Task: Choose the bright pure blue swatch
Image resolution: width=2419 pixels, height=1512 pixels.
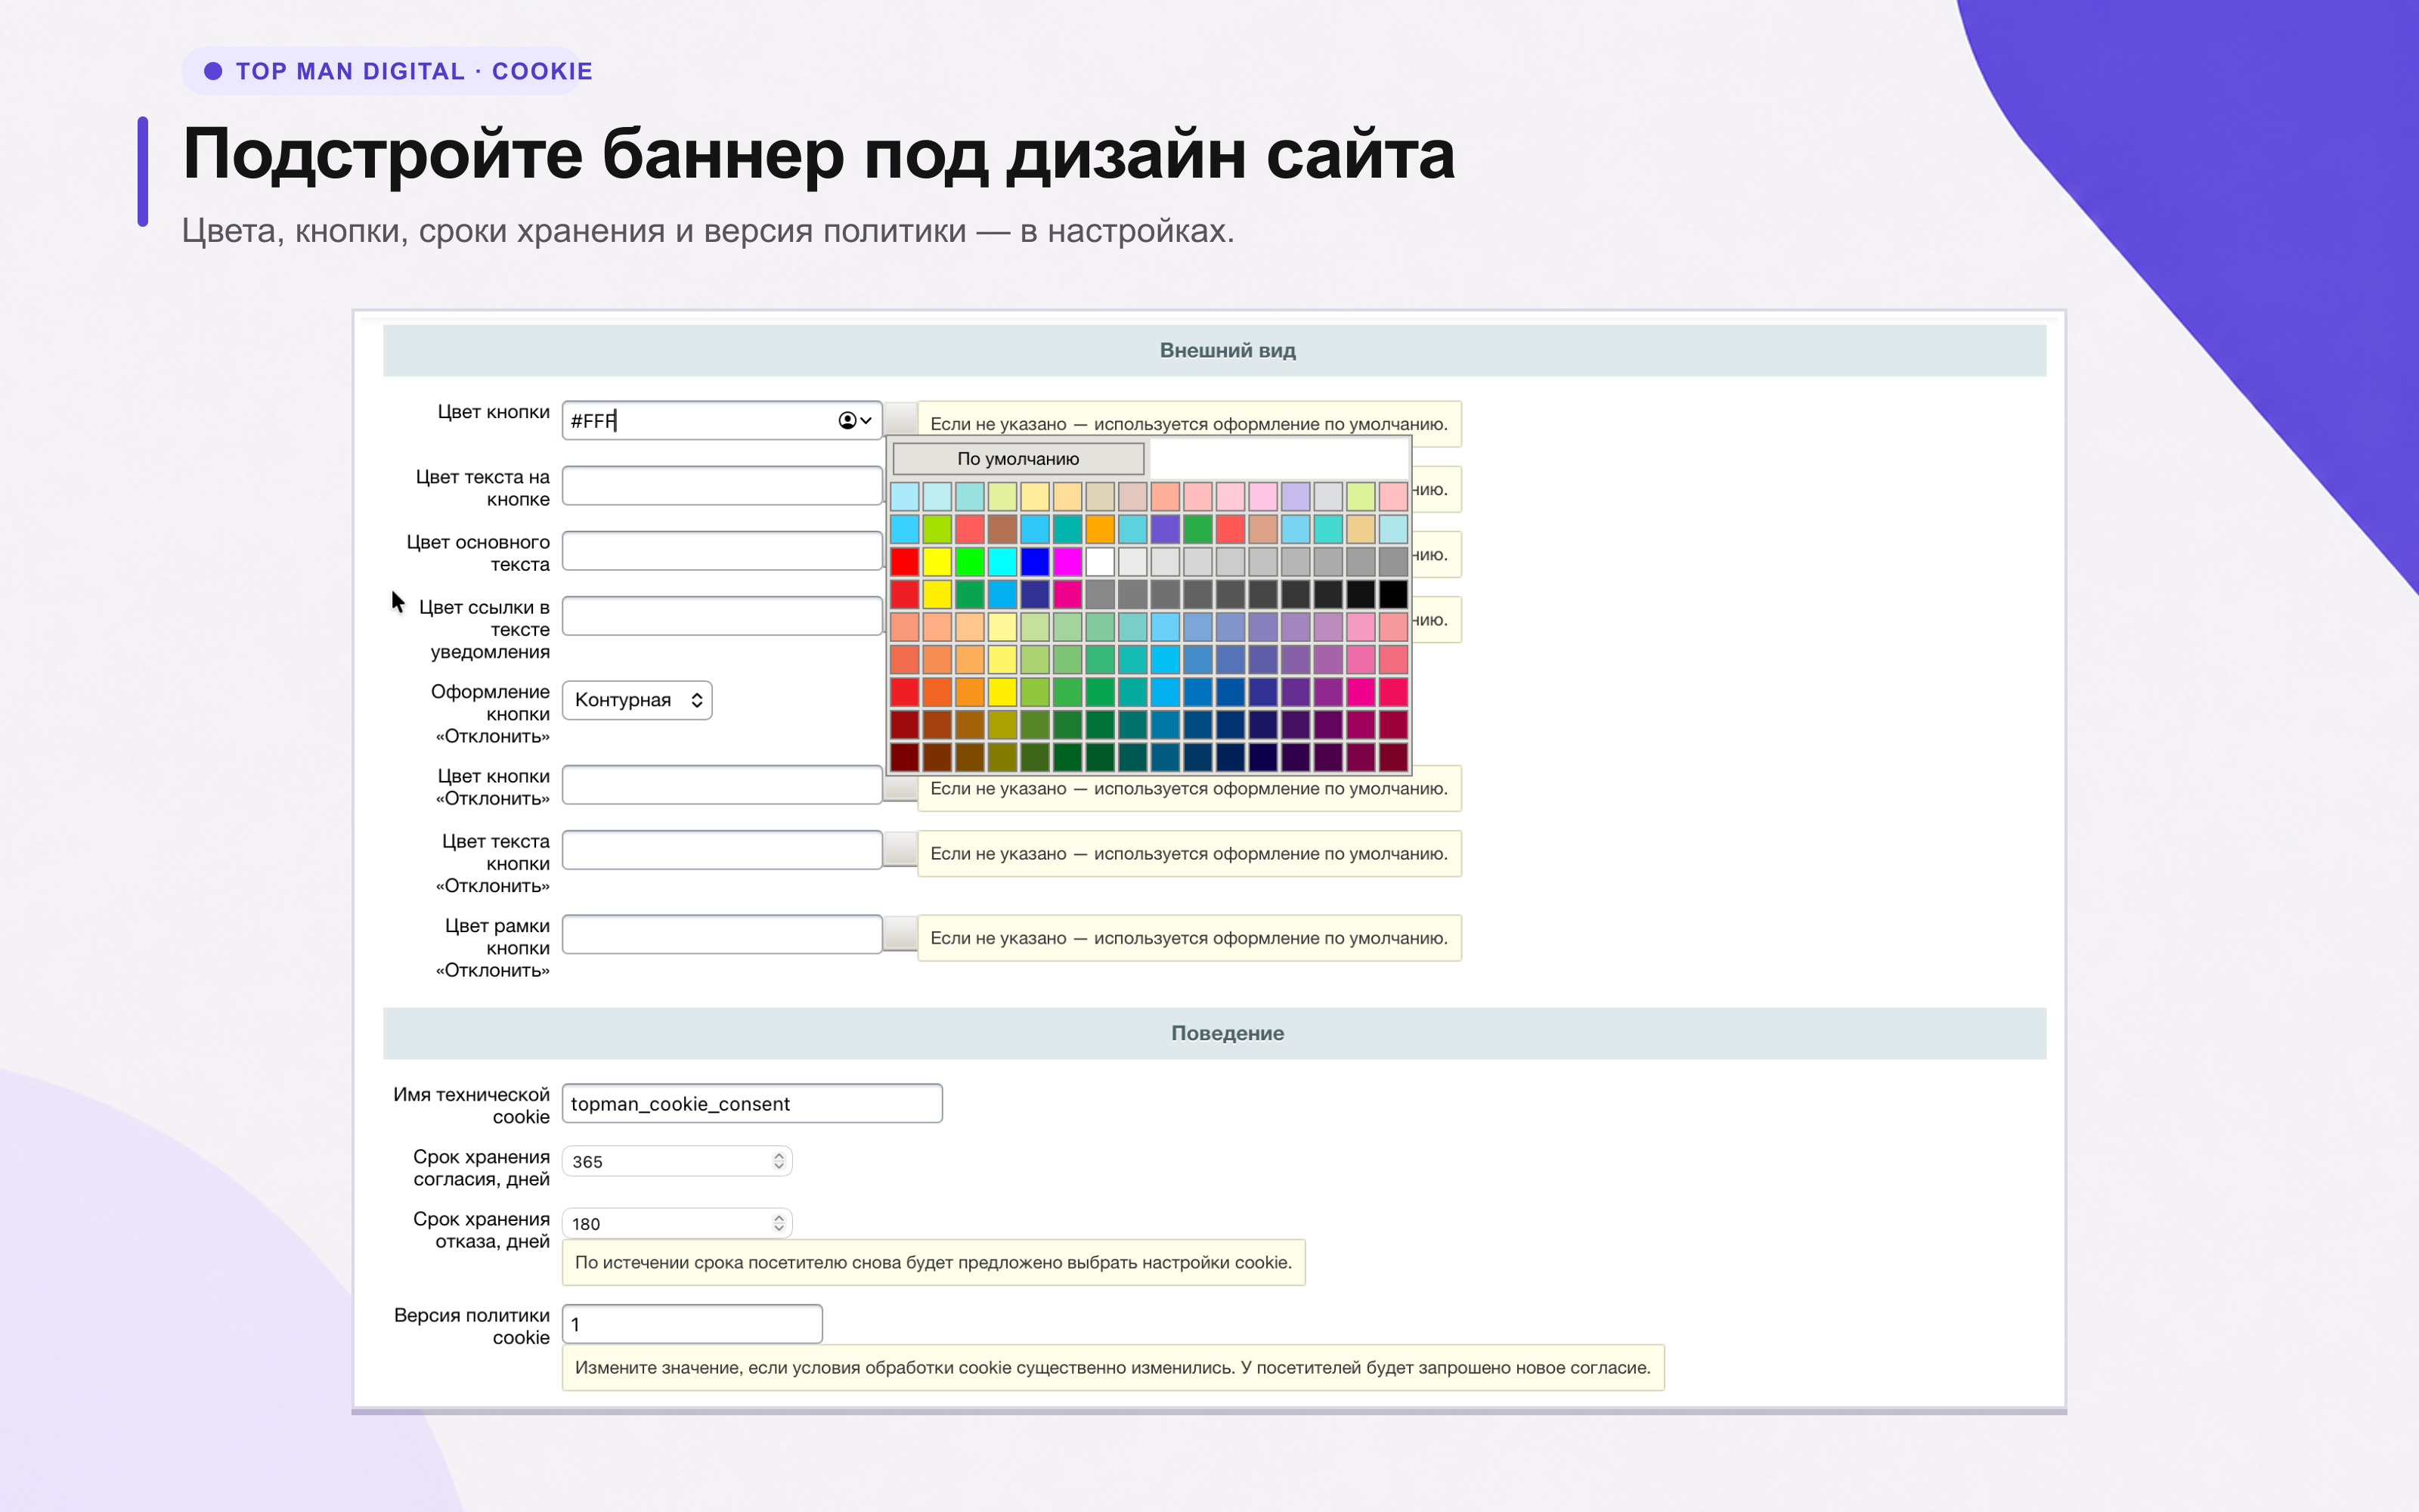Action: [x=1035, y=561]
